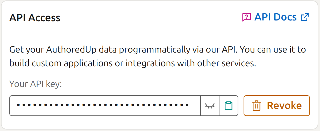Reveal the hidden API key via eye icon
This screenshot has width=320, height=131.
pos(210,106)
